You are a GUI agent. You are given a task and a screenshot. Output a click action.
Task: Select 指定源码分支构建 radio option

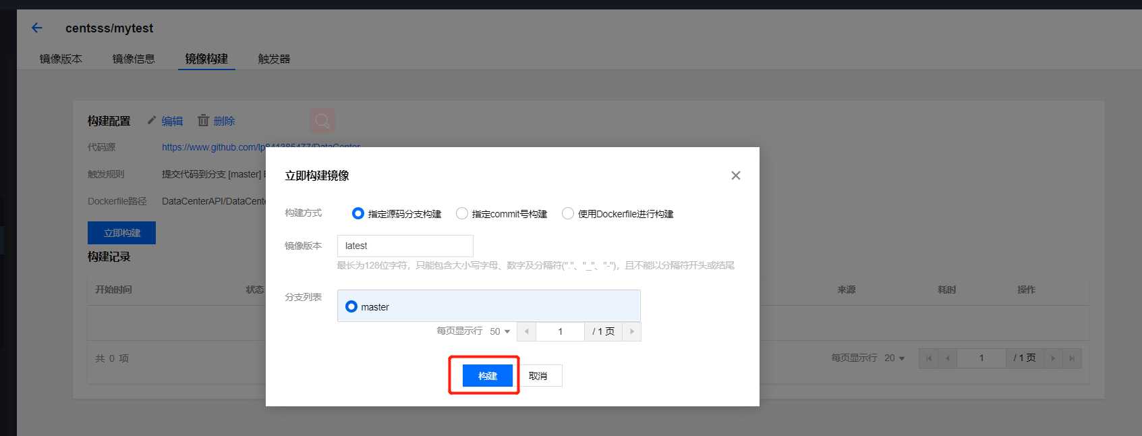click(358, 213)
